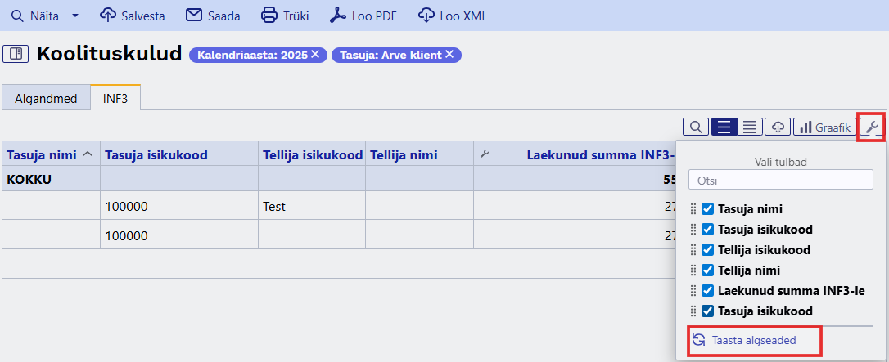Select the INF3 tab
Image resolution: width=889 pixels, height=362 pixels.
[115, 98]
